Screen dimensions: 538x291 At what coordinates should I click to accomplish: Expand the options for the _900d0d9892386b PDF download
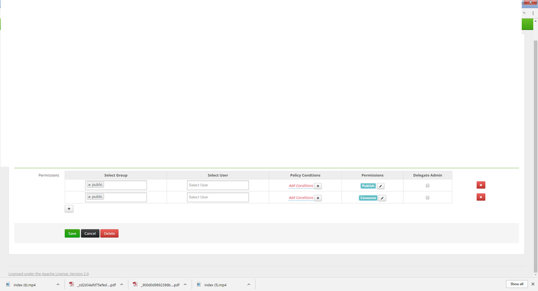185,285
